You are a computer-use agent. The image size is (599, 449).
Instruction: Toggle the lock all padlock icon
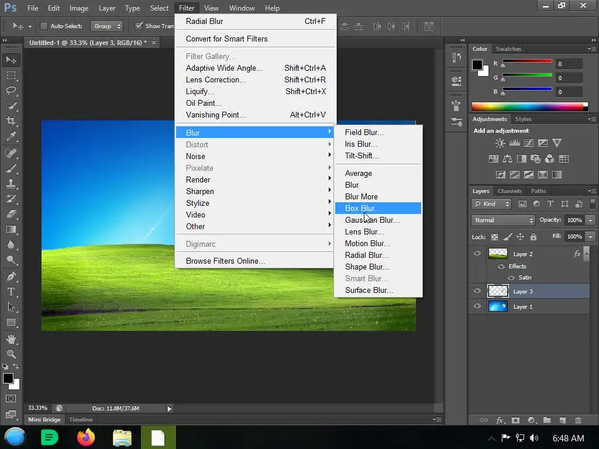pos(533,237)
